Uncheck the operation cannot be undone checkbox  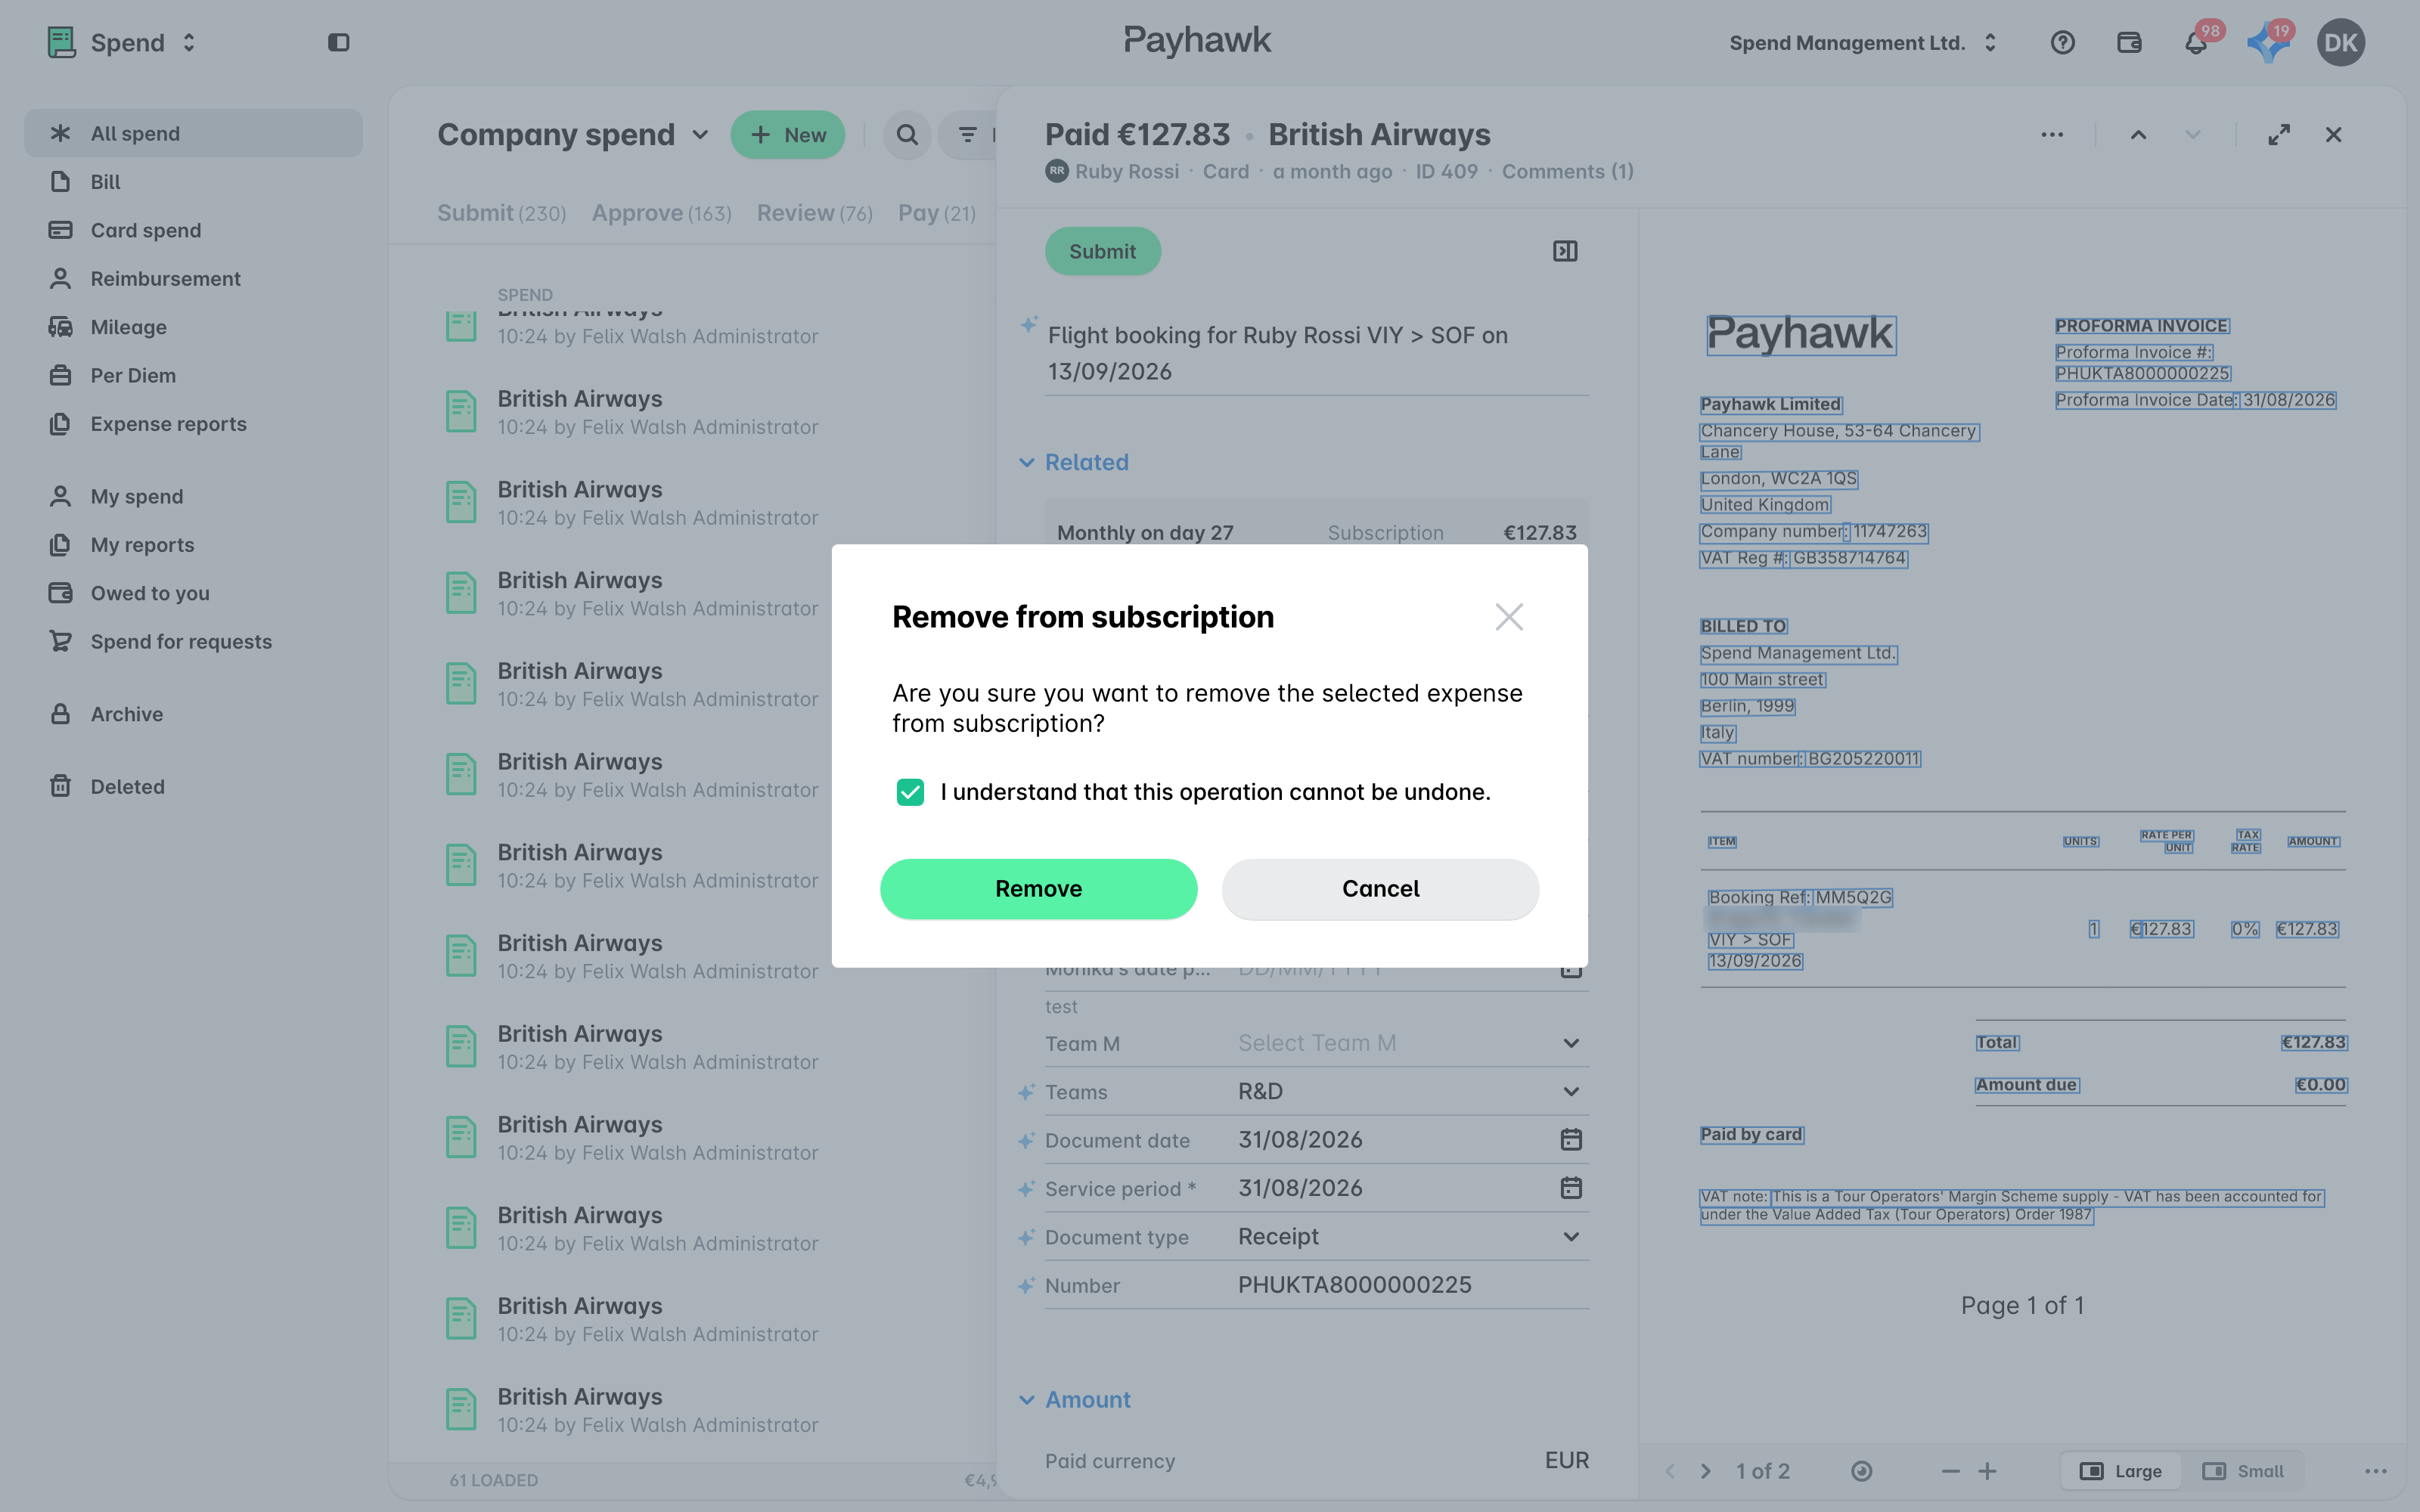tap(910, 792)
